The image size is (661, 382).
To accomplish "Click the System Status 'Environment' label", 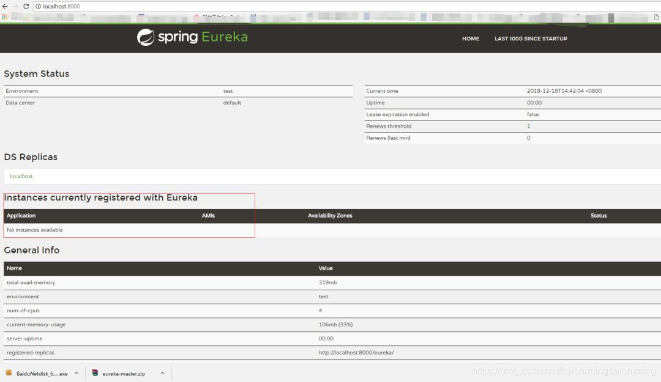I will 21,91.
